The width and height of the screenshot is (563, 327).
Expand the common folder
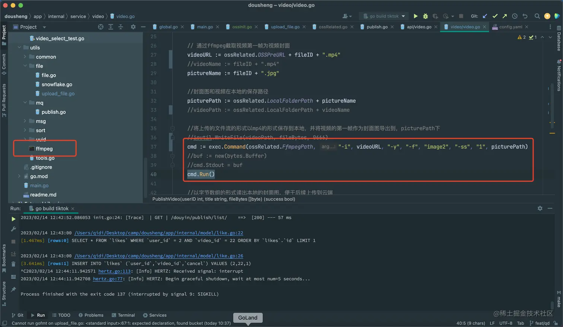25,57
